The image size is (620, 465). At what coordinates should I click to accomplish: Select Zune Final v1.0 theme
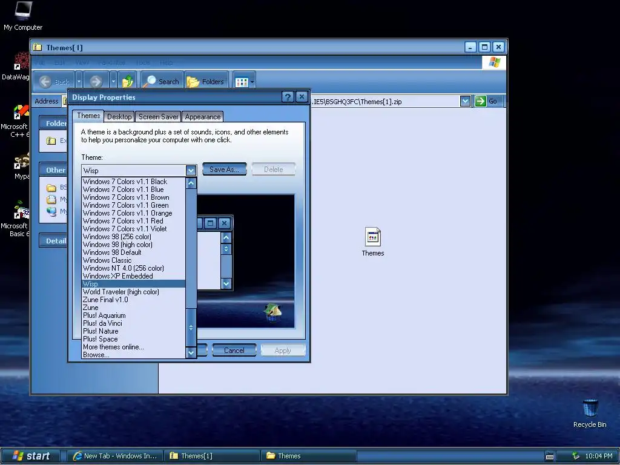coord(133,300)
